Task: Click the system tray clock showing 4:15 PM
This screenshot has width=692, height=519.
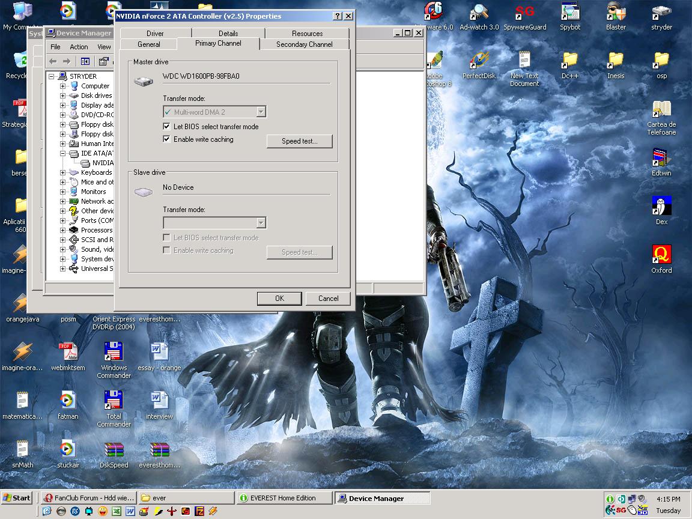Action: point(668,499)
